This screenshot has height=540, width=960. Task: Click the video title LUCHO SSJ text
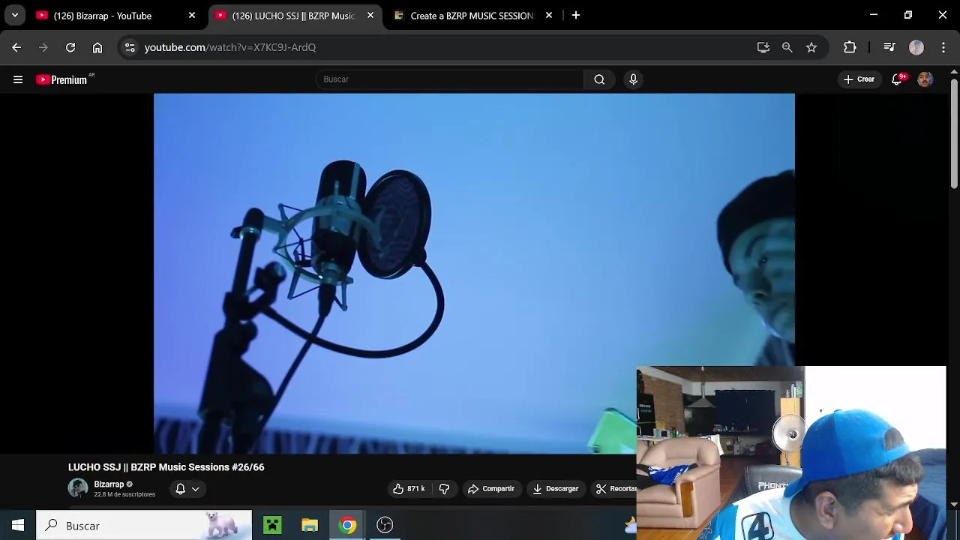tap(166, 467)
